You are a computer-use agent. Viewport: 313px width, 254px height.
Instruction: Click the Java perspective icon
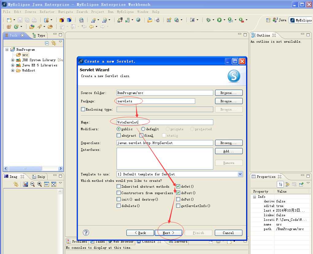pos(275,20)
